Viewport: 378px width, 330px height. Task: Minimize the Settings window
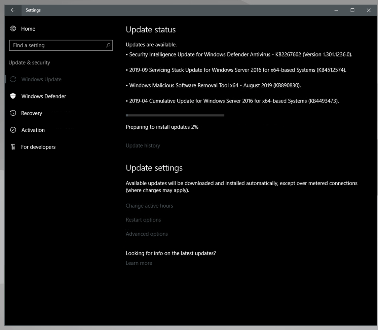click(336, 10)
